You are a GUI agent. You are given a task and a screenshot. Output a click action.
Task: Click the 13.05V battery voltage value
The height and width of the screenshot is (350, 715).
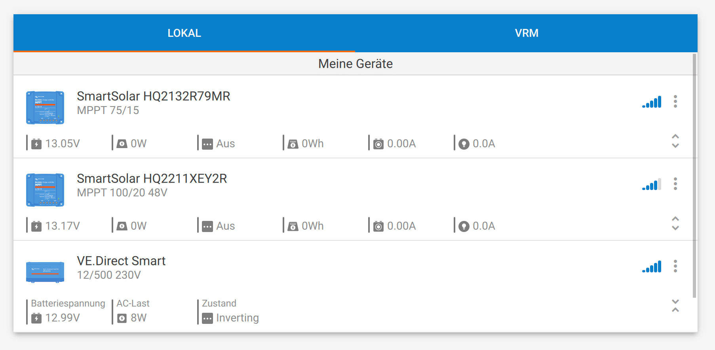63,143
